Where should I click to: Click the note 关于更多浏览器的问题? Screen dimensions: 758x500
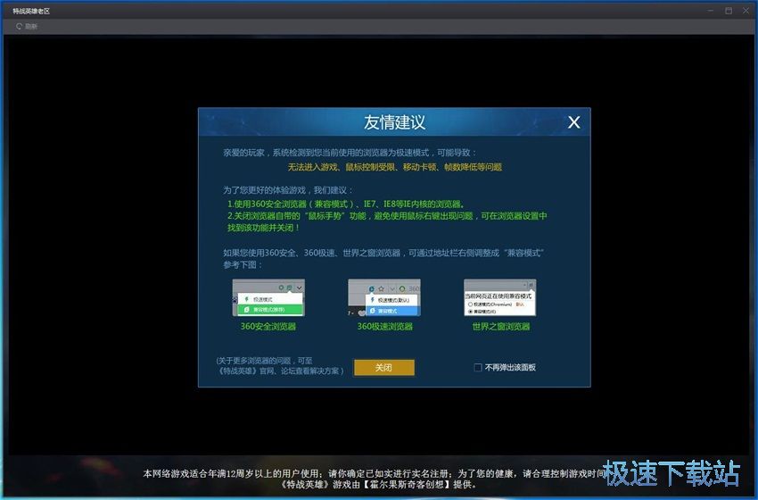[280, 366]
